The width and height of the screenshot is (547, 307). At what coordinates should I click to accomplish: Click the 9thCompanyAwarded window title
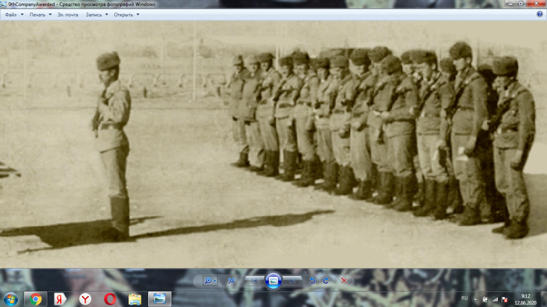click(x=82, y=4)
